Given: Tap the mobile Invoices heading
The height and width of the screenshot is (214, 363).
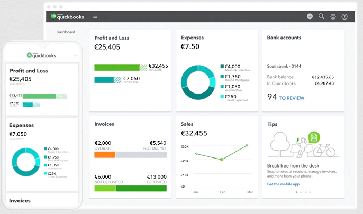Looking at the screenshot, I should 20,201.
